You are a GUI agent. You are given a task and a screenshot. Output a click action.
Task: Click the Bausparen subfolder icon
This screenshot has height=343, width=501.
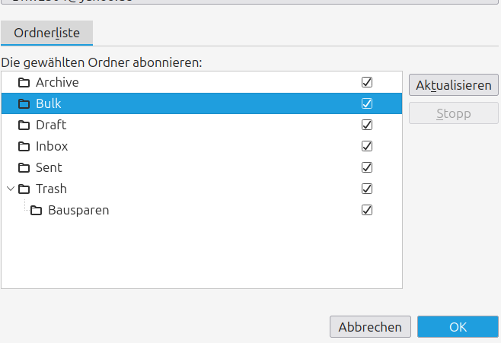(x=36, y=210)
